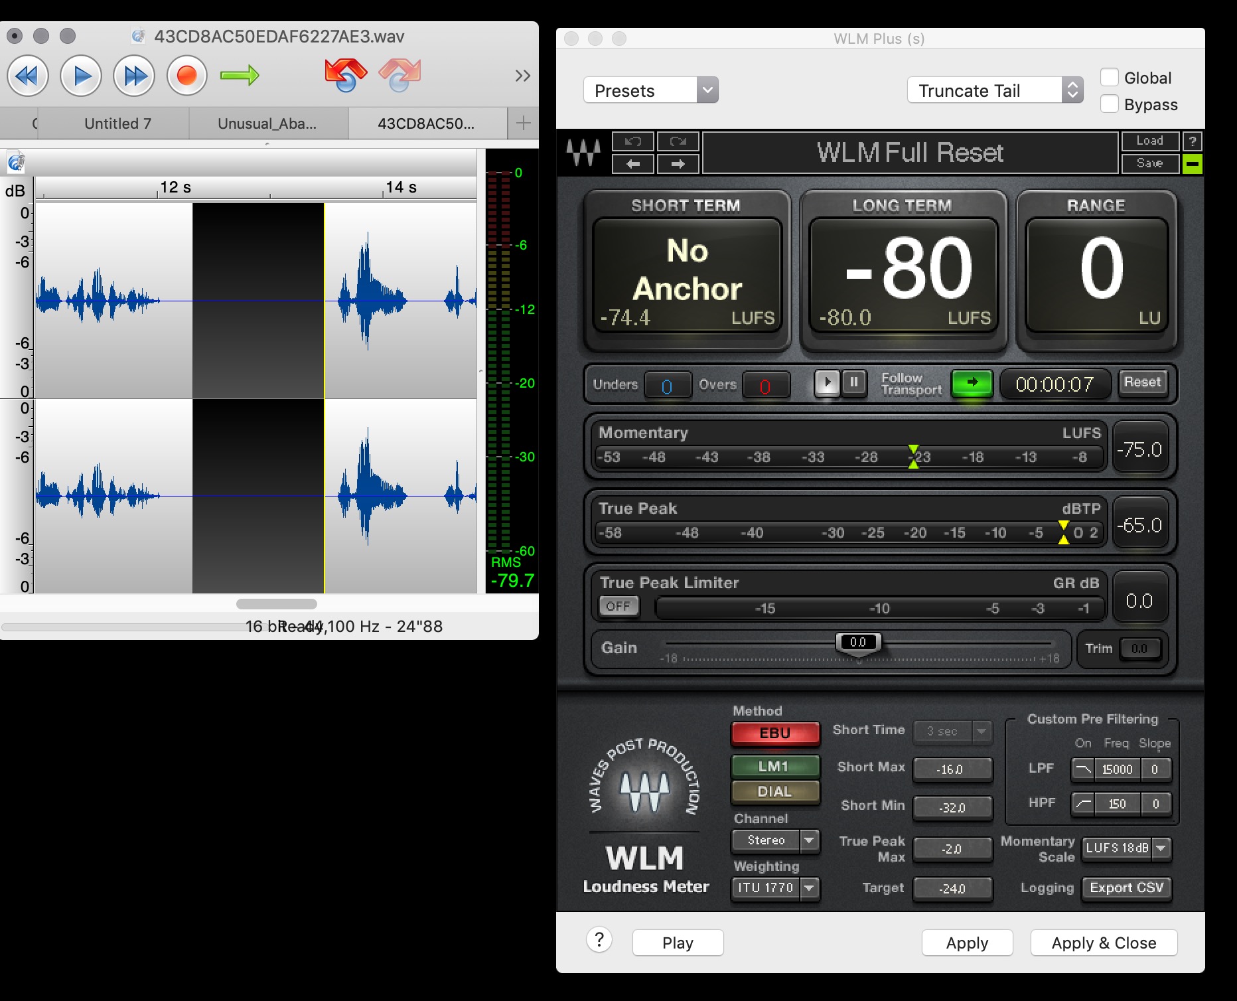1237x1001 pixels.
Task: Click the rewind button in audio editor
Action: (x=27, y=76)
